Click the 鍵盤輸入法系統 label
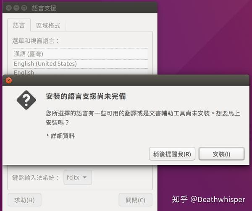The height and width of the screenshot is (211, 252). coord(36,178)
